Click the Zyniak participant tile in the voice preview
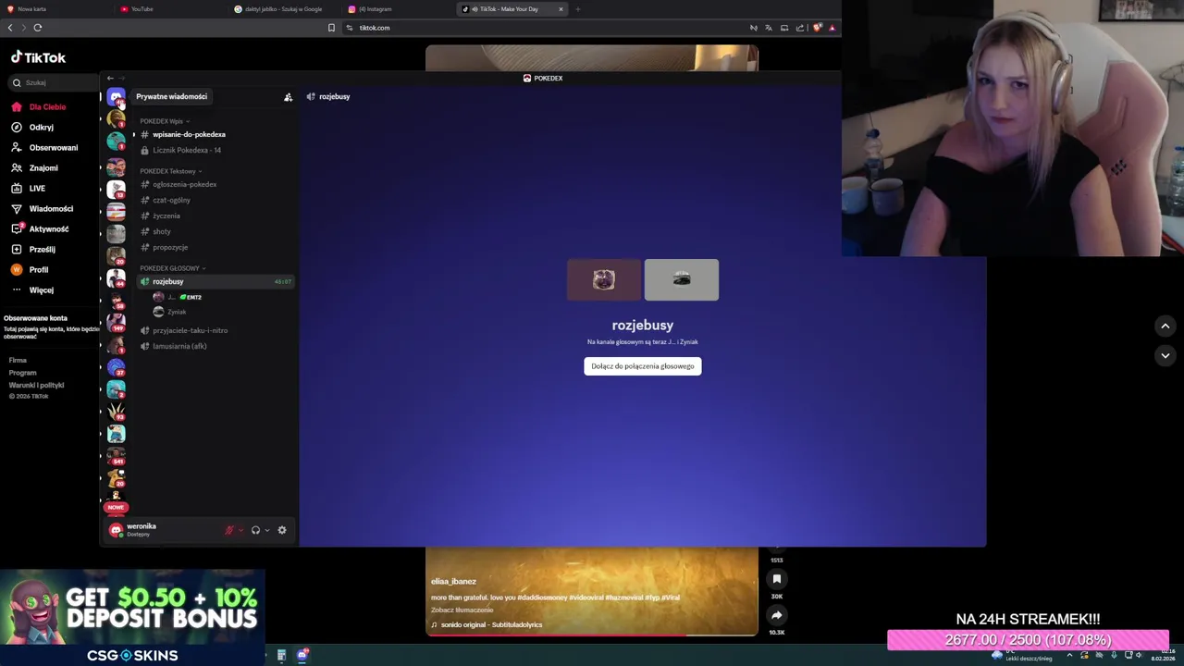 (x=682, y=279)
